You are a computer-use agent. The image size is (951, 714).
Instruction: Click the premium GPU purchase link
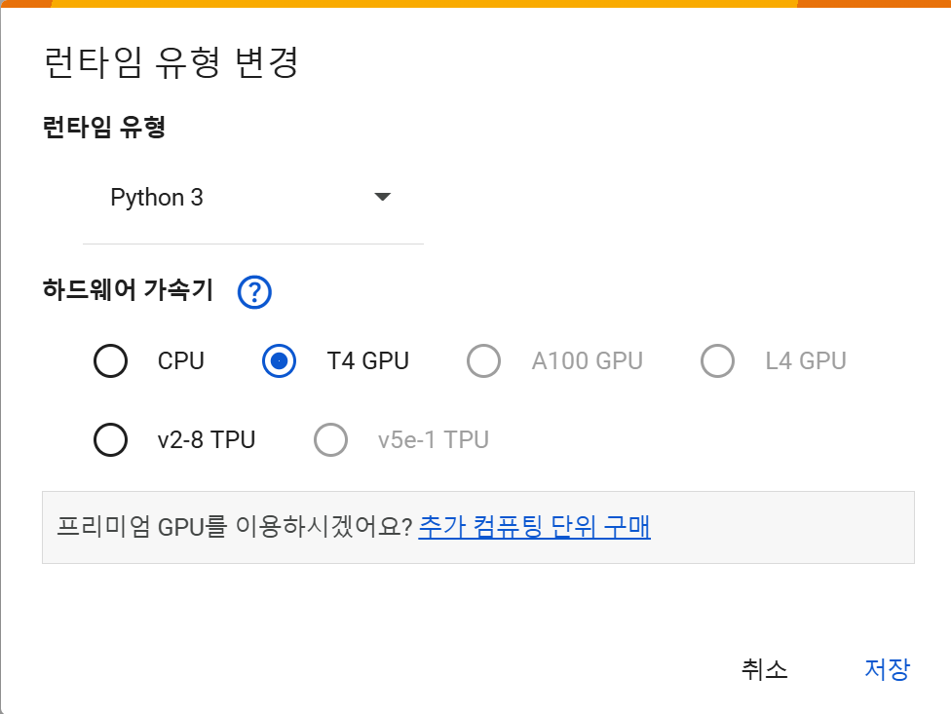pos(535,527)
